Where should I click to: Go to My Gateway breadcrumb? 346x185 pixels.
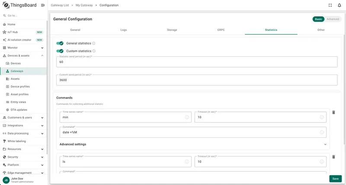pyautogui.click(x=84, y=5)
